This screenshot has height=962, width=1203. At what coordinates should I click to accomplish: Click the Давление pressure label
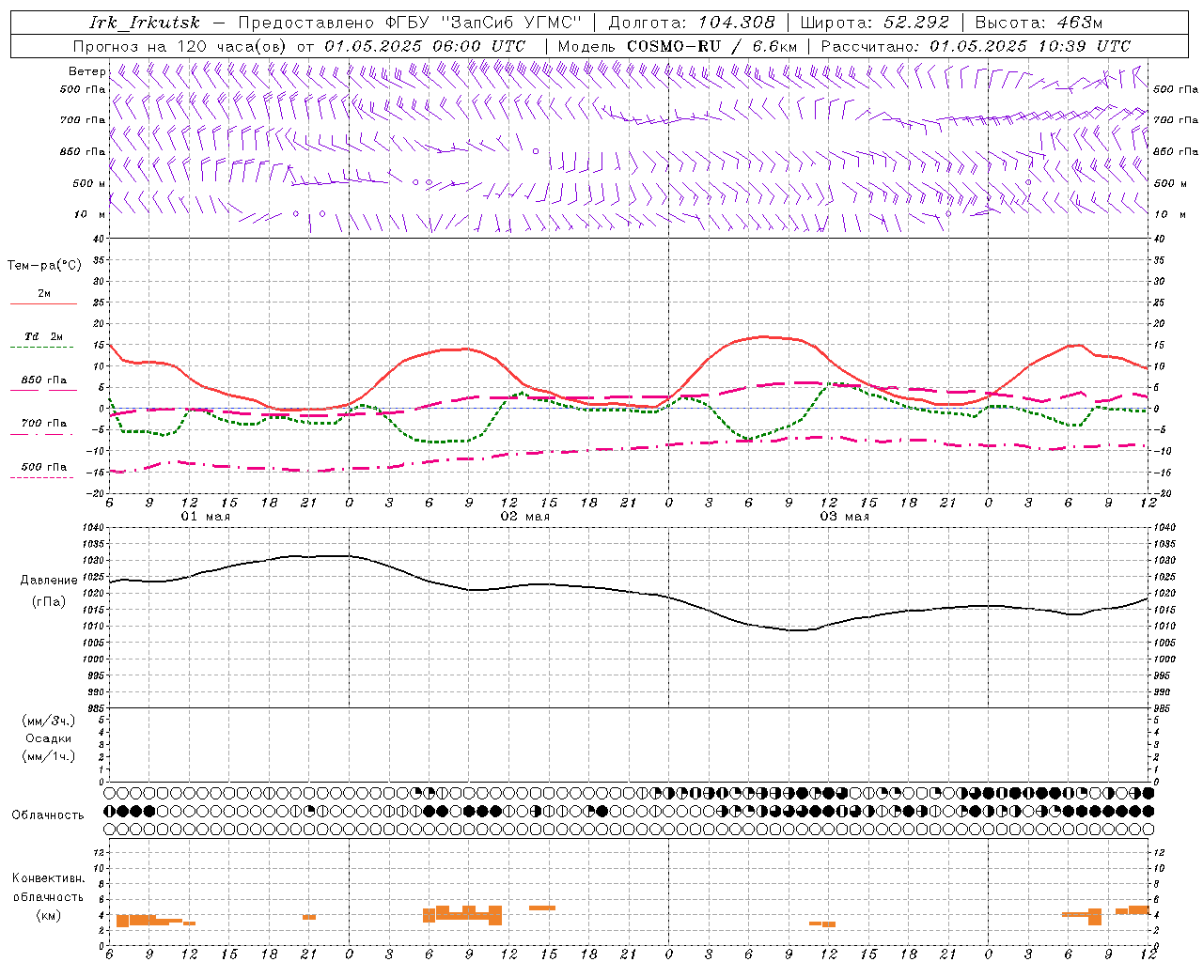click(x=49, y=581)
